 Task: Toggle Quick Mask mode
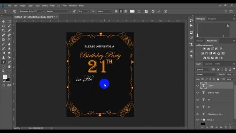(3, 85)
